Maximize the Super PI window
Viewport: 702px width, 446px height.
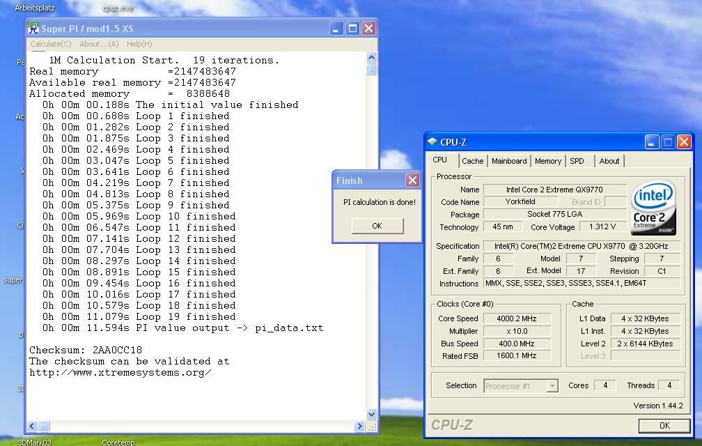click(353, 28)
